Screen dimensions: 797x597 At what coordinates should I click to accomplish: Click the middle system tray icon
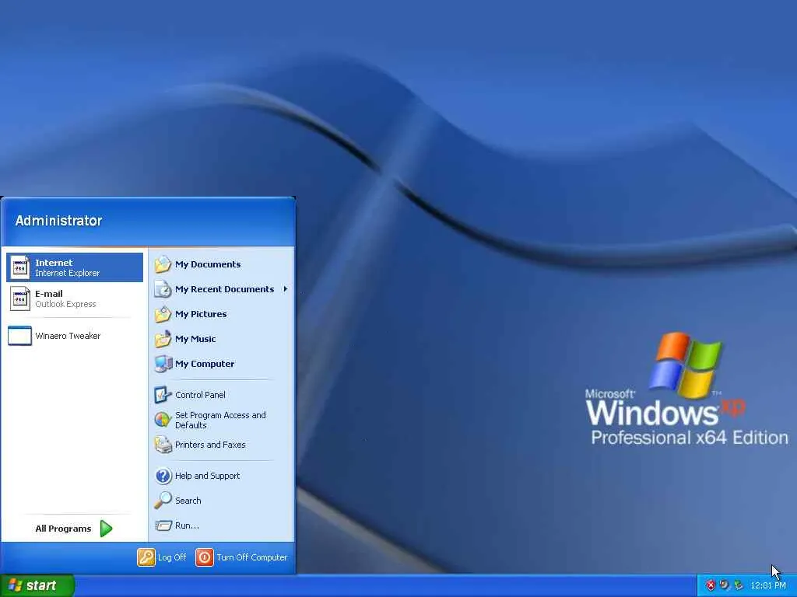[x=724, y=585]
